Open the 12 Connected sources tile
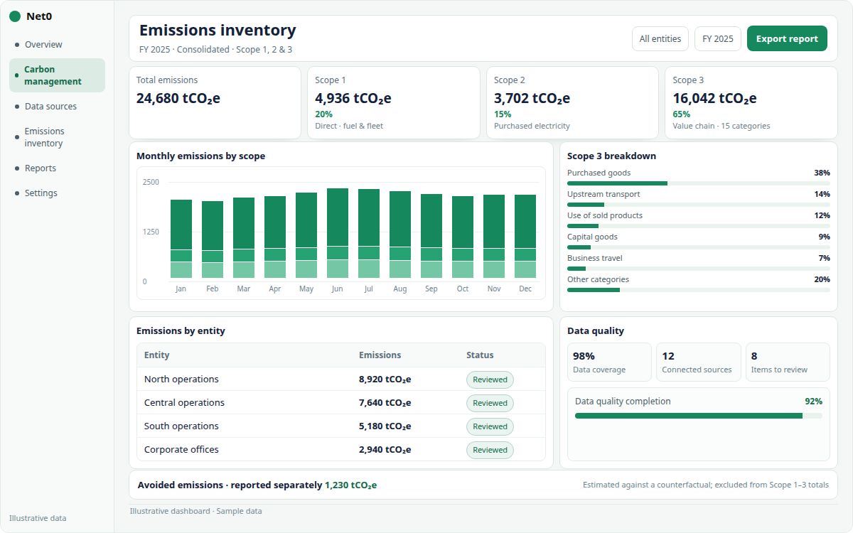The width and height of the screenshot is (853, 533). 699,362
